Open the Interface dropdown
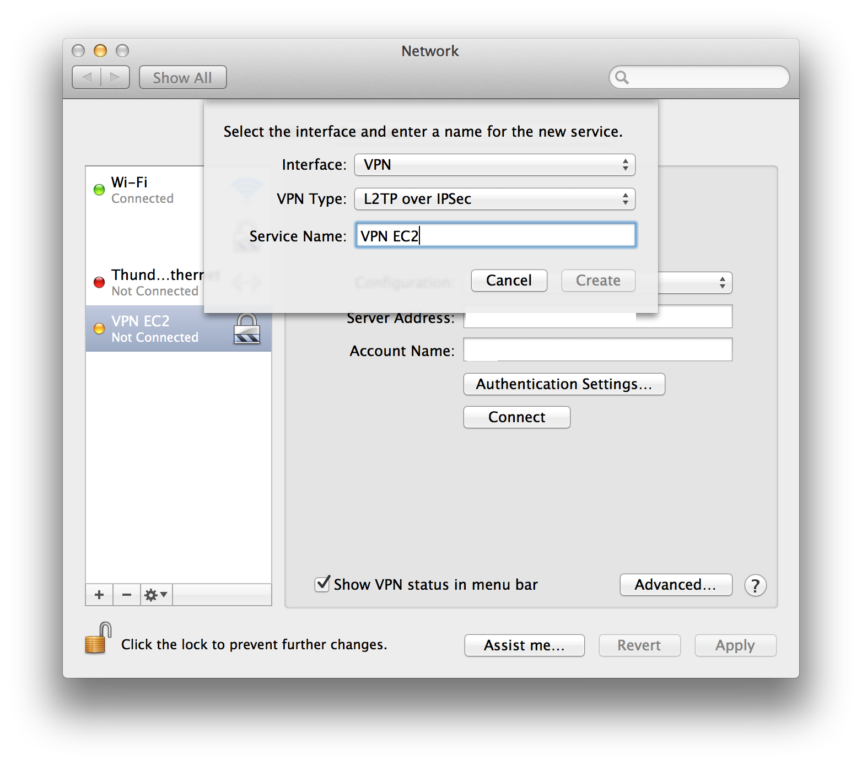This screenshot has width=862, height=765. point(495,165)
